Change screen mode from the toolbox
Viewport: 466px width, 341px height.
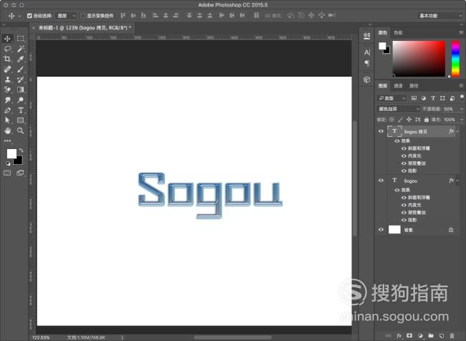point(21,173)
